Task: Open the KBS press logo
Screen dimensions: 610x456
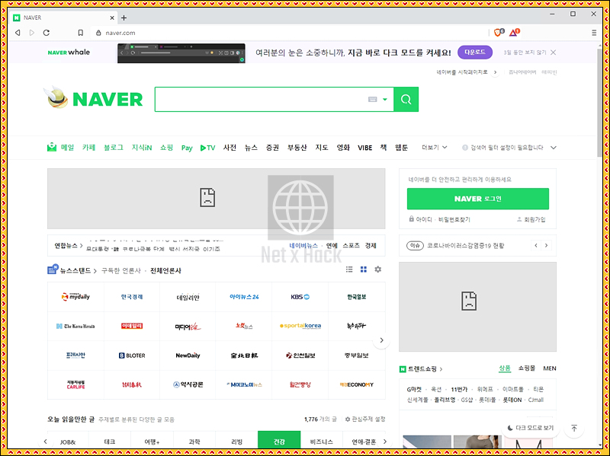Action: click(x=300, y=297)
